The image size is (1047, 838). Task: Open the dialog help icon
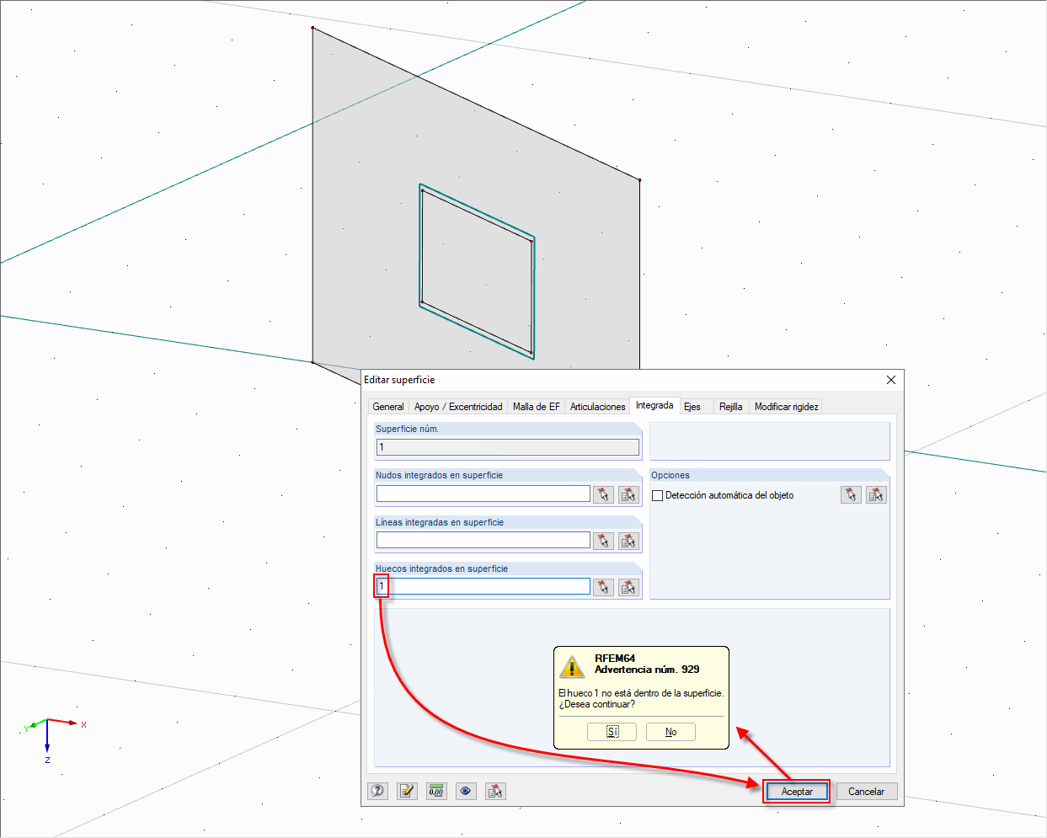tap(378, 791)
